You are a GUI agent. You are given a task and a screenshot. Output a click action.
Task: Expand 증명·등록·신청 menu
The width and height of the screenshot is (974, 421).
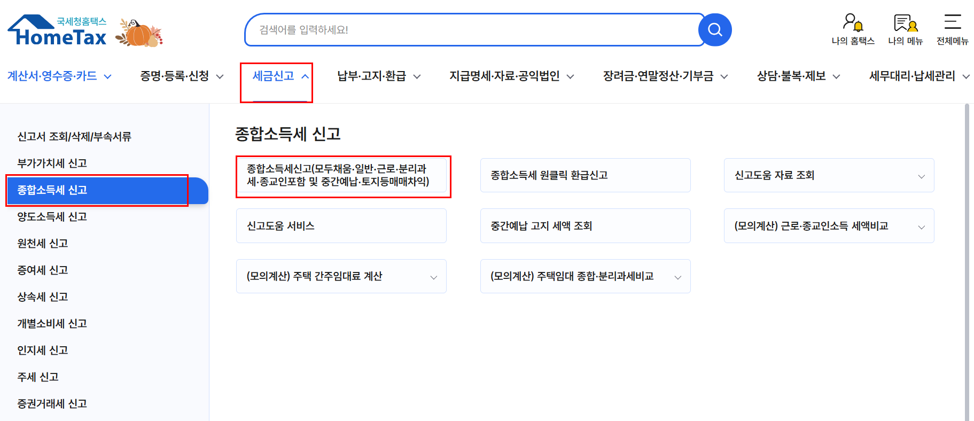pos(182,76)
